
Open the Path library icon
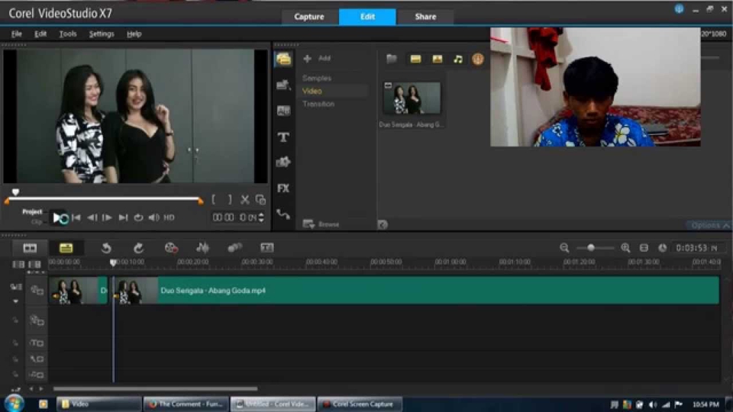[283, 214]
